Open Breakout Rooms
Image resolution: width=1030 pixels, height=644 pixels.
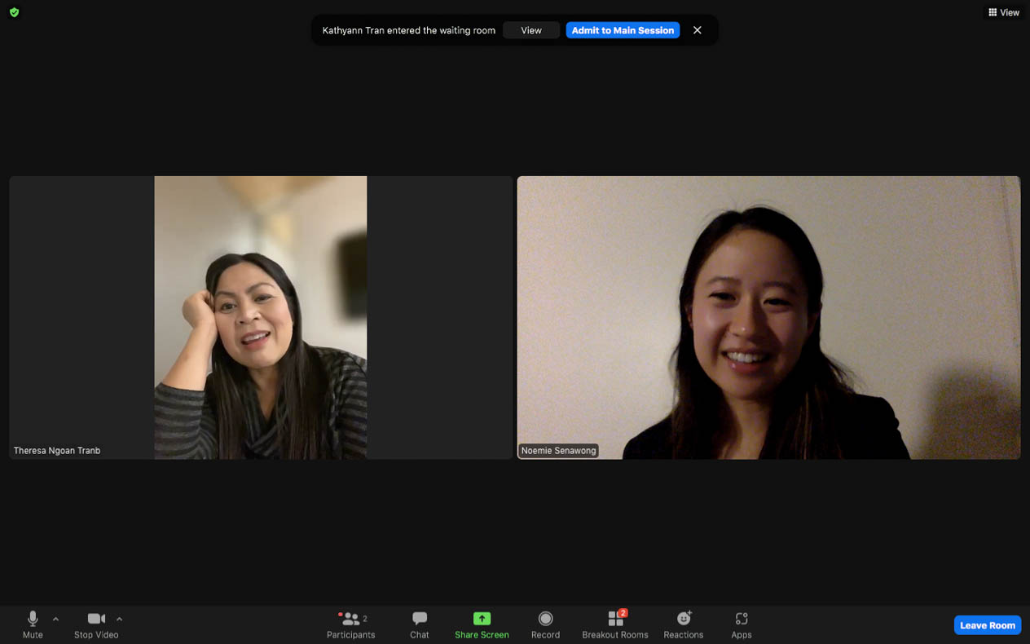[615, 624]
